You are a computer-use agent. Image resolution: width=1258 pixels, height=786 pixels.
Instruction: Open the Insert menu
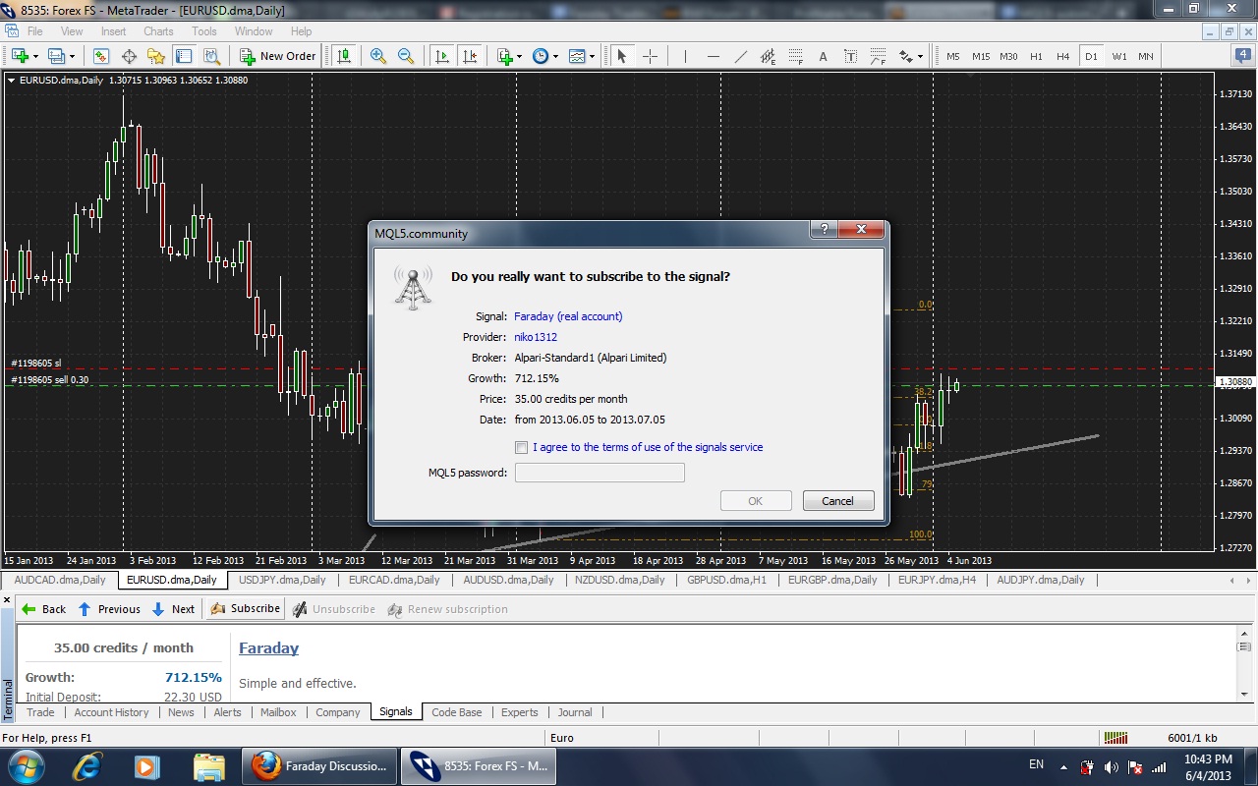(113, 31)
